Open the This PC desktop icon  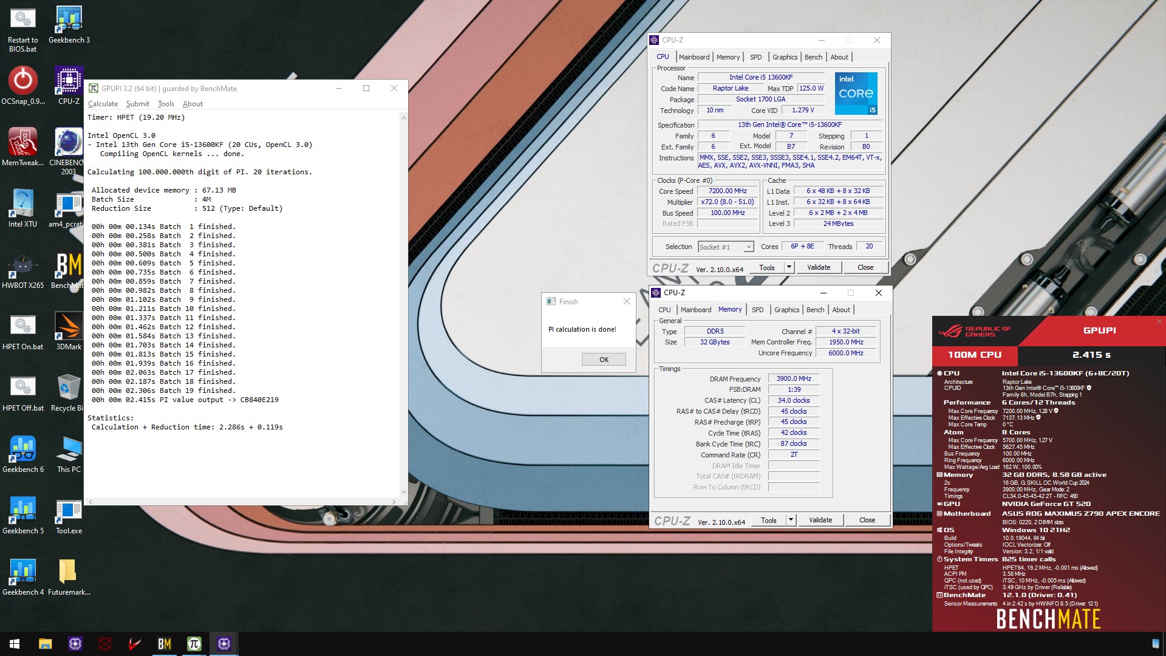[69, 454]
